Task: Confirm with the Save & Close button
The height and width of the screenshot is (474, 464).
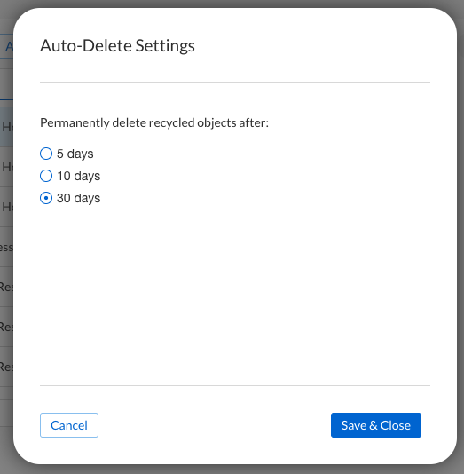Action: 376,425
